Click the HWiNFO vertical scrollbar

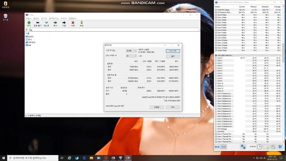283,74
